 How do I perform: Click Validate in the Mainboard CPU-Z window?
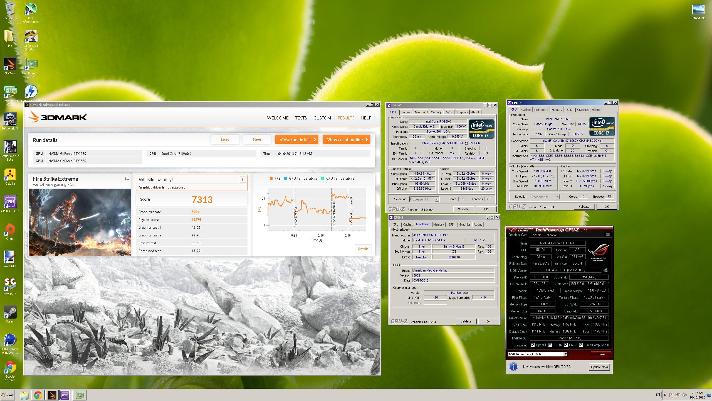click(466, 321)
